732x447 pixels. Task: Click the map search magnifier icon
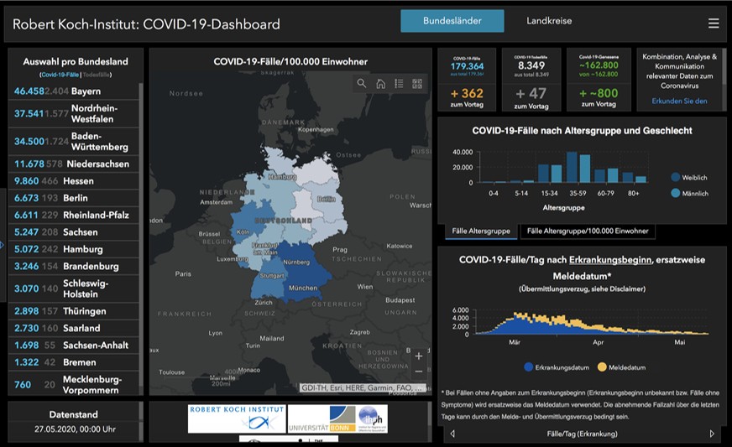click(x=361, y=84)
